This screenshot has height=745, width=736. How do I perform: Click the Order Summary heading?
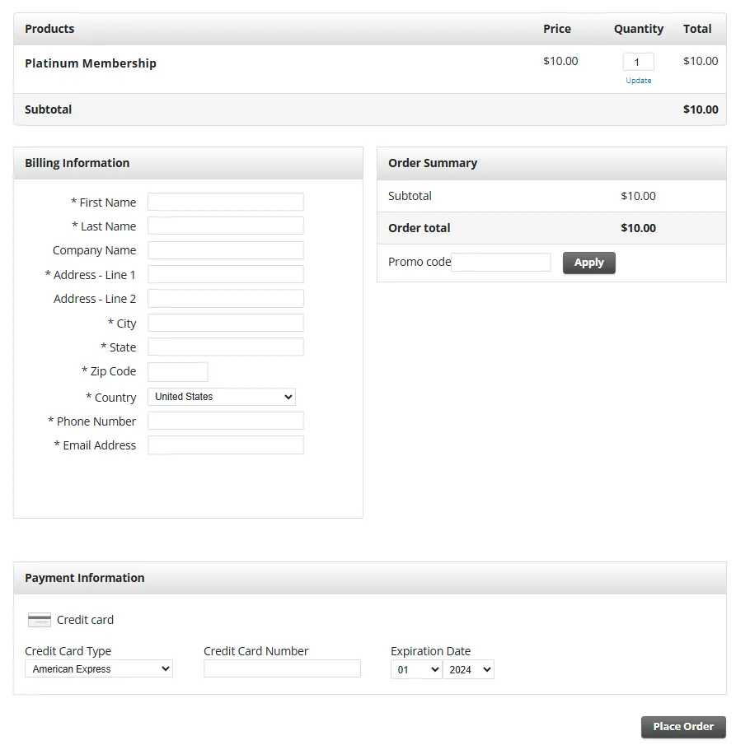tap(433, 163)
